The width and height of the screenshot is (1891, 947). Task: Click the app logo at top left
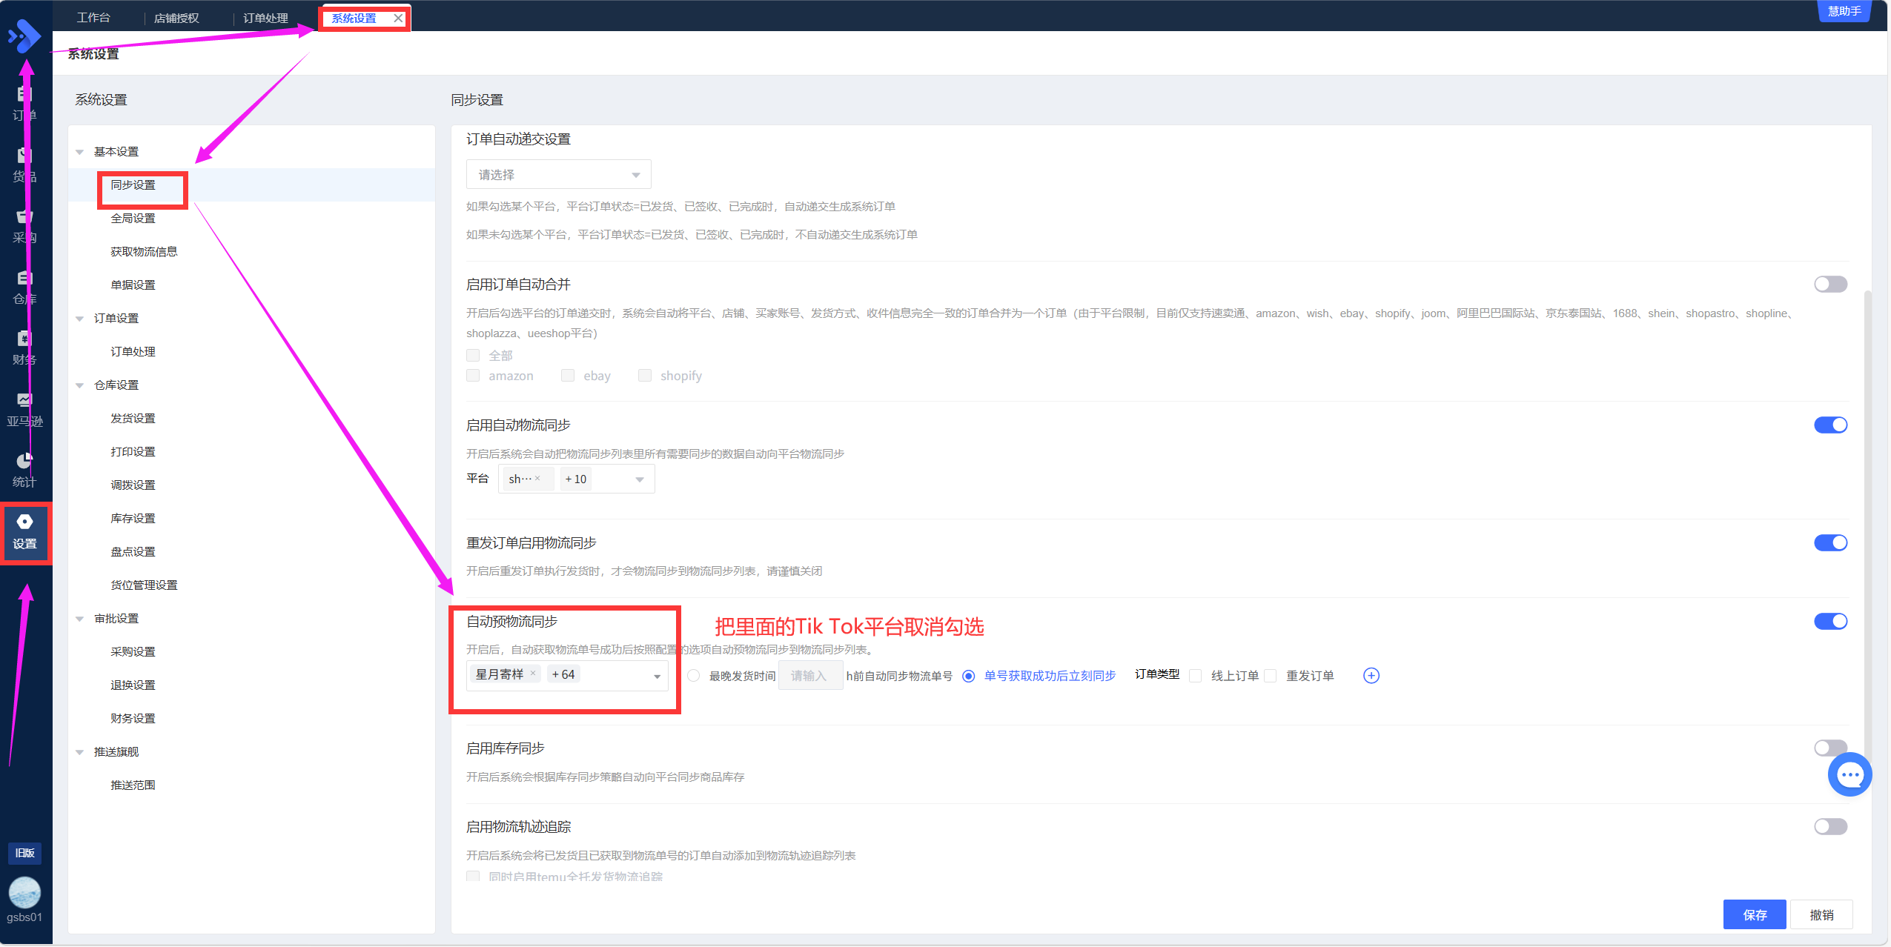coord(24,35)
